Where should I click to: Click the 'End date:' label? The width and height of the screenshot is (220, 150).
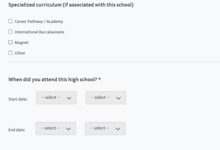click(17, 130)
